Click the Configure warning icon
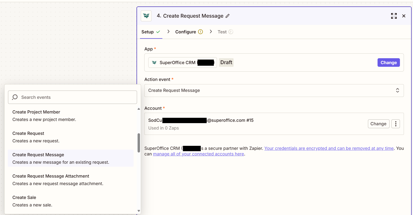This screenshot has width=413, height=215. 201,32
